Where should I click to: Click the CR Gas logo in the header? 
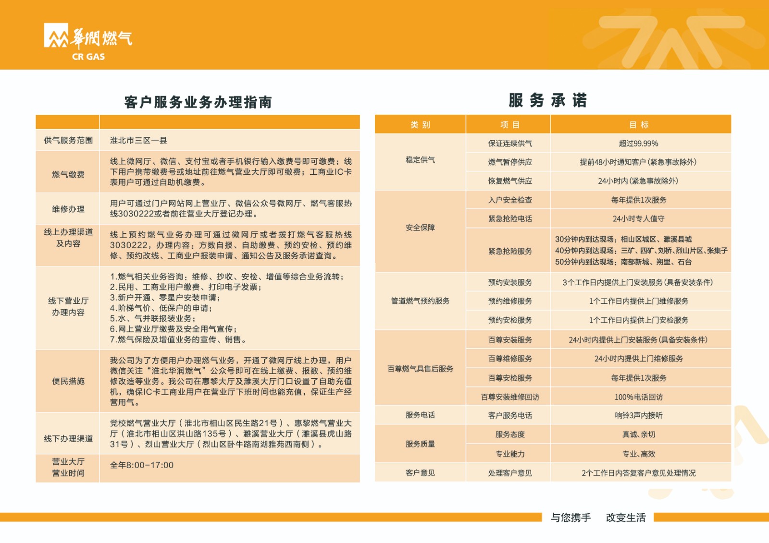coord(88,42)
